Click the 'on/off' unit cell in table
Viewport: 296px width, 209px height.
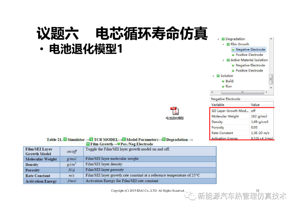pos(72,151)
